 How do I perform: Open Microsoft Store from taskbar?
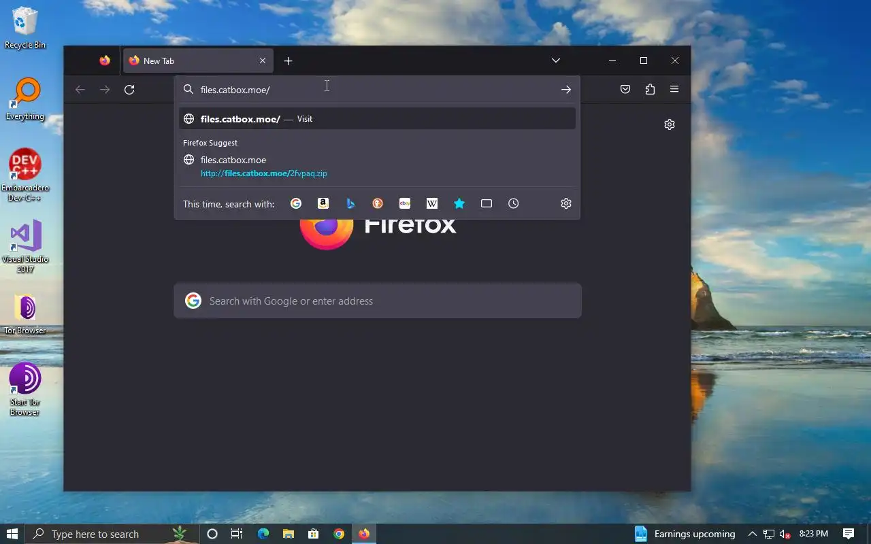click(314, 534)
